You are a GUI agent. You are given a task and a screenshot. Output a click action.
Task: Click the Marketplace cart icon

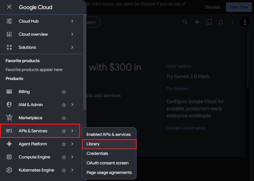9,118
